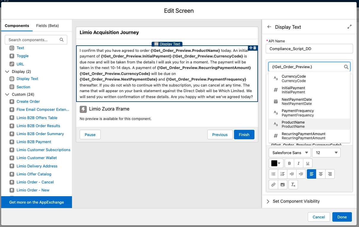Click the components search magnifier icon
The height and width of the screenshot is (227, 359).
pyautogui.click(x=62, y=40)
